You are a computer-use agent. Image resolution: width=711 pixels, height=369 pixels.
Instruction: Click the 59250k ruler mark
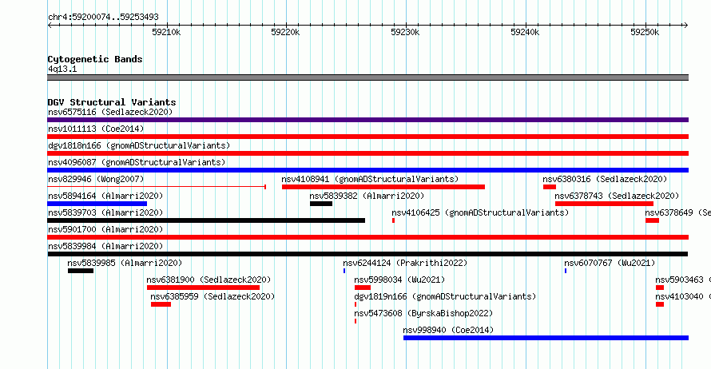pos(645,32)
